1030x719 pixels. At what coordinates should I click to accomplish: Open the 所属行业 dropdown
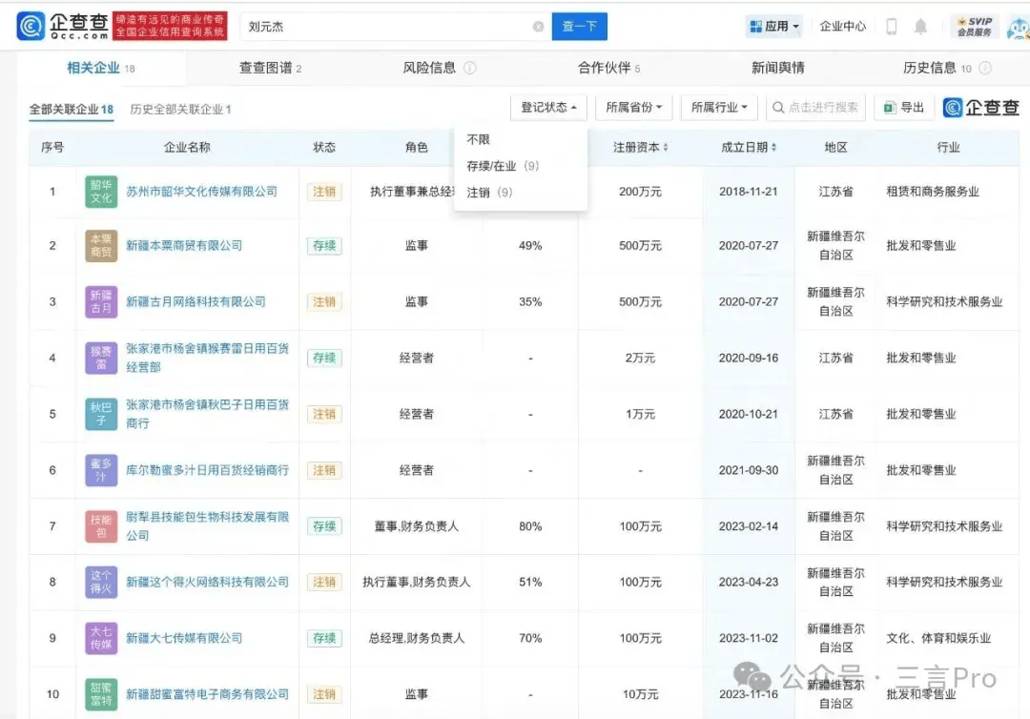[x=719, y=107]
